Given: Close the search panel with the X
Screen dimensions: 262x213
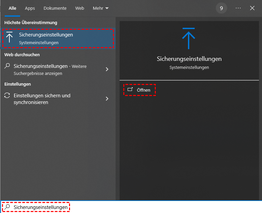Looking at the screenshot, I should tap(252, 8).
